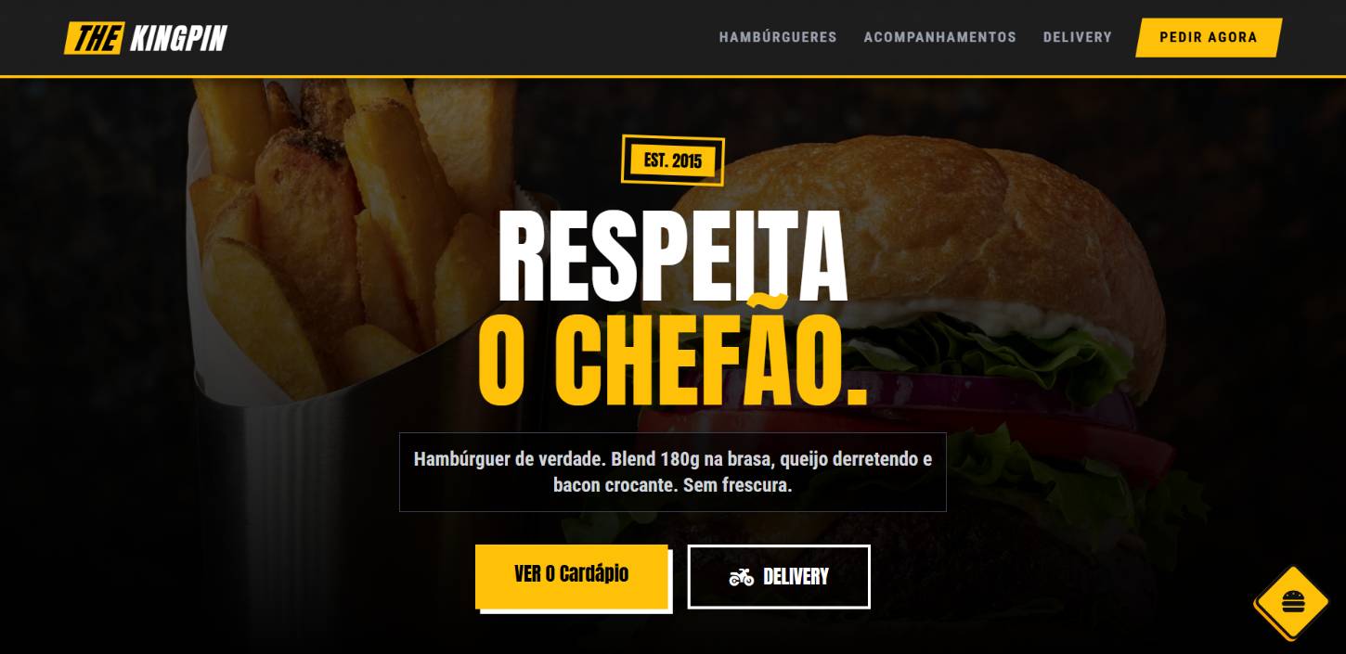This screenshot has height=654, width=1346.
Task: Click the yellow THE badge in logo
Action: pyautogui.click(x=94, y=38)
